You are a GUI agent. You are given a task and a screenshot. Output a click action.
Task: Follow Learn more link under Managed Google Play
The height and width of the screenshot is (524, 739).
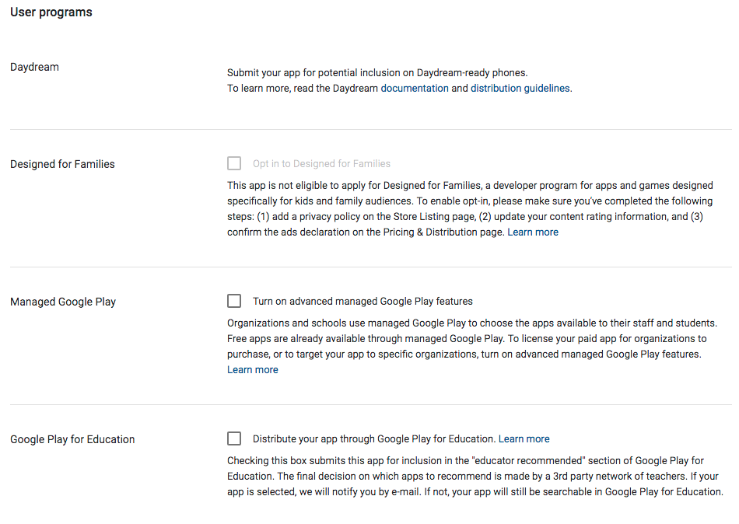pos(253,370)
